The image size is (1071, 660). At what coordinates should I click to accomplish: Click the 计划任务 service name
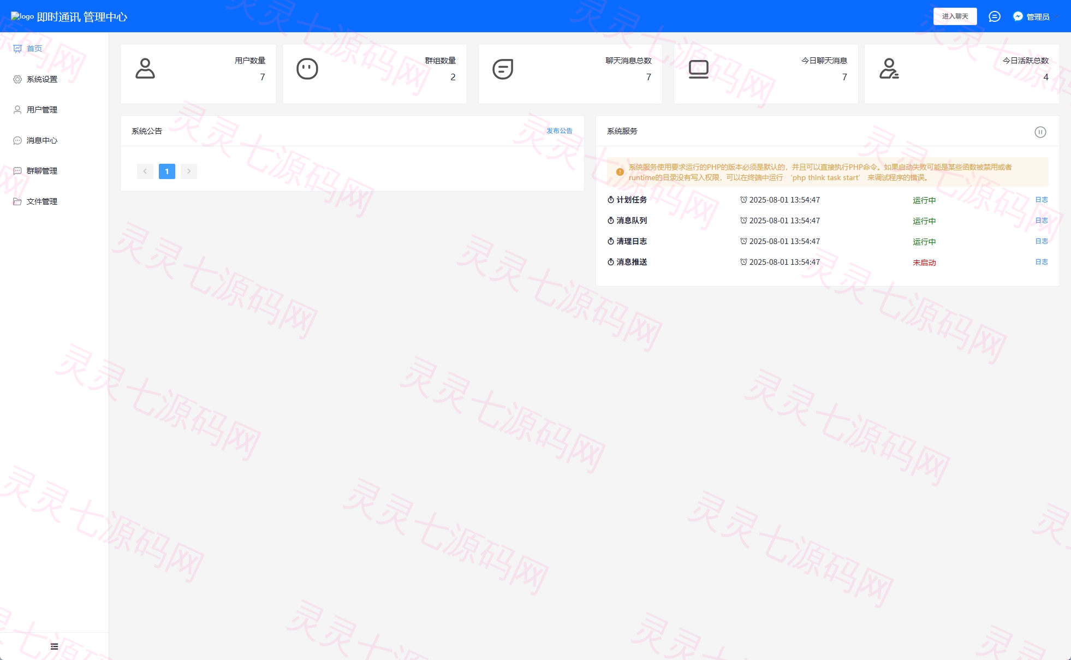(x=632, y=200)
